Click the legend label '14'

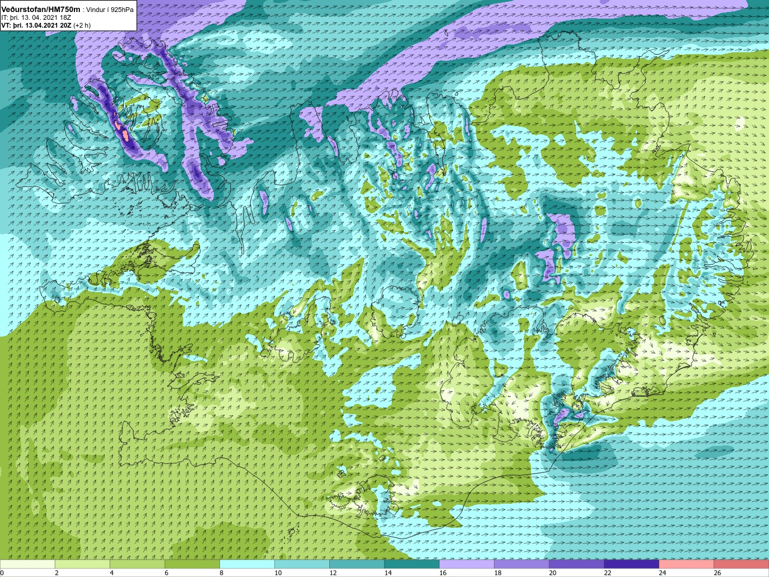coord(388,573)
